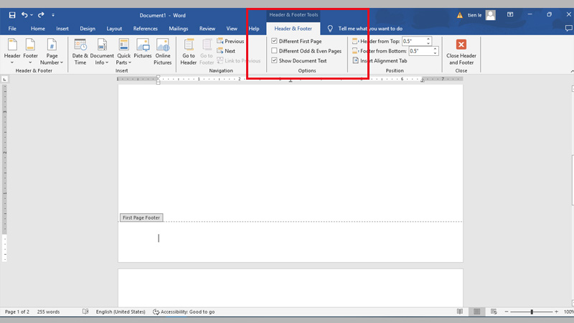This screenshot has width=574, height=323.
Task: Click the Header from Top value field
Action: click(x=415, y=42)
